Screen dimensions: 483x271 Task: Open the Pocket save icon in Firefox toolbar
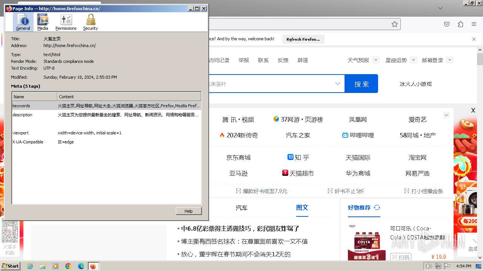[447, 24]
